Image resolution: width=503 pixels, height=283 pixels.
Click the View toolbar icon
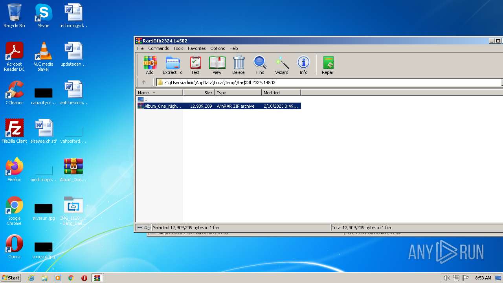(217, 65)
